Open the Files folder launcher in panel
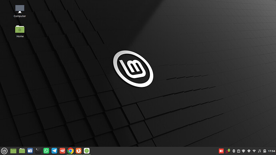 pos(22,151)
